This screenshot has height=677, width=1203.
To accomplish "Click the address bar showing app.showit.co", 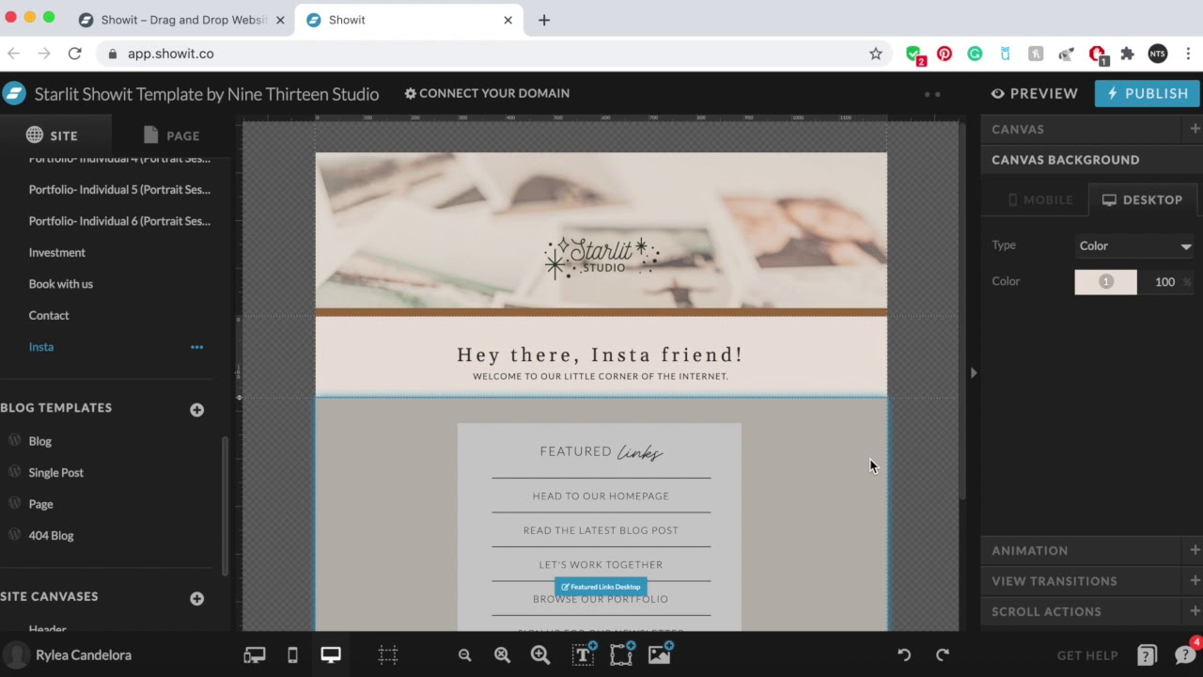I will point(493,54).
